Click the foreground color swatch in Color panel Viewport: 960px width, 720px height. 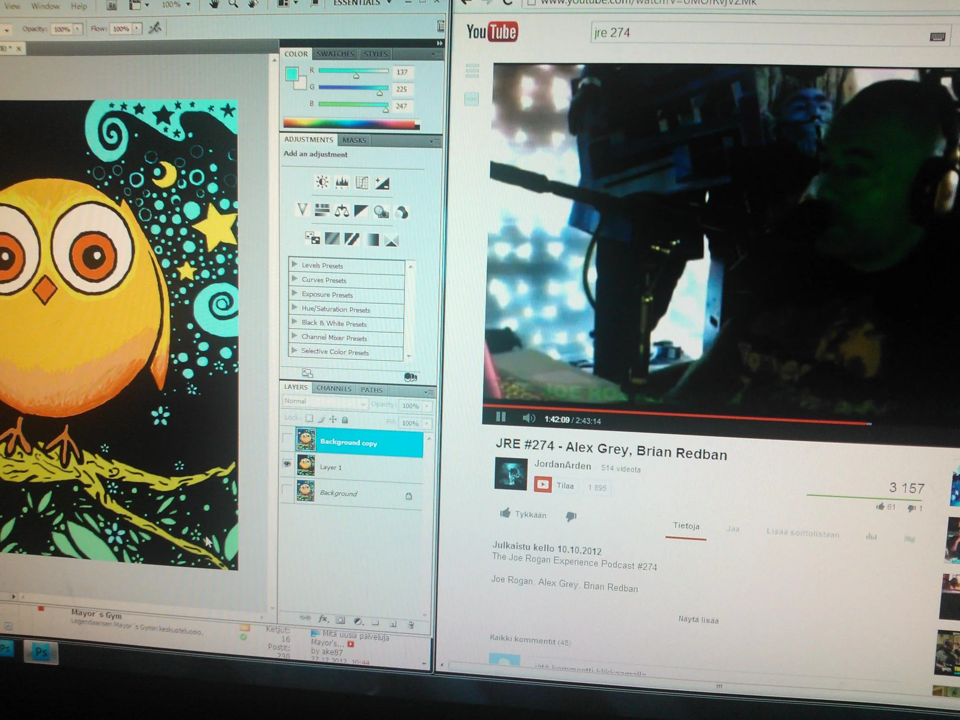(291, 74)
